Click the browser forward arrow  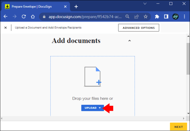click(15, 16)
